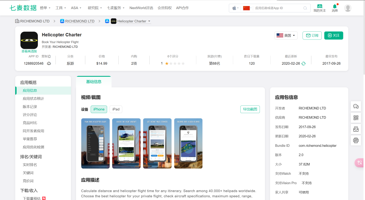Image resolution: width=365 pixels, height=200 pixels.
Task: Expand the 研究院 menu
Action: coord(95,8)
